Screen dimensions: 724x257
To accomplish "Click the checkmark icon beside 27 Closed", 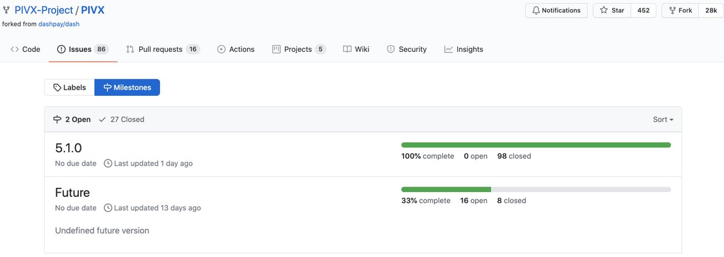I will (x=103, y=119).
